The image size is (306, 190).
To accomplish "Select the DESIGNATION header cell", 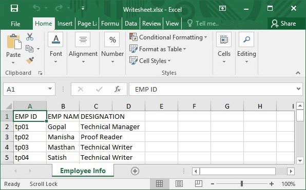I will tap(96, 116).
